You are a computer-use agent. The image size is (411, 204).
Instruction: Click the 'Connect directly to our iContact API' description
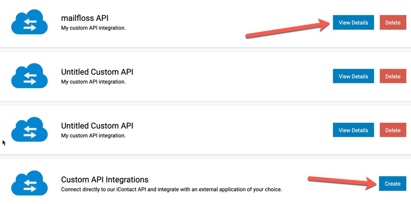(x=171, y=189)
